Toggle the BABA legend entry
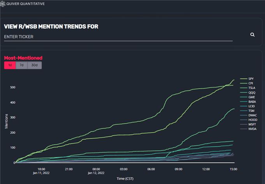The height and width of the screenshot is (184, 265). [x=248, y=102]
